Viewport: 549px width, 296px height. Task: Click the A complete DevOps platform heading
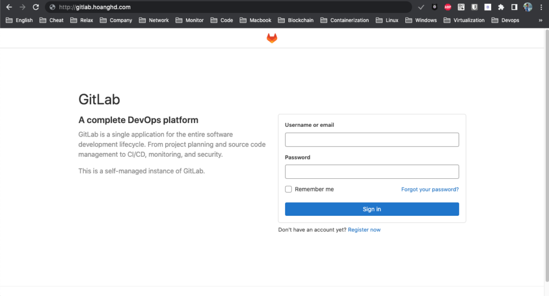pyautogui.click(x=138, y=120)
